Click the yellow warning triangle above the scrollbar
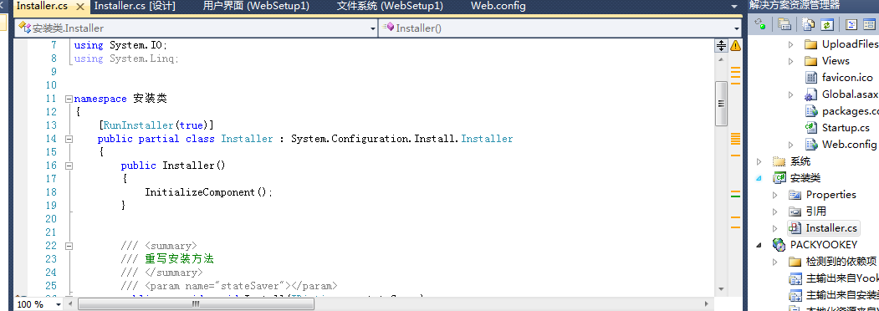Viewport: 879px width, 311px height. pos(735,45)
